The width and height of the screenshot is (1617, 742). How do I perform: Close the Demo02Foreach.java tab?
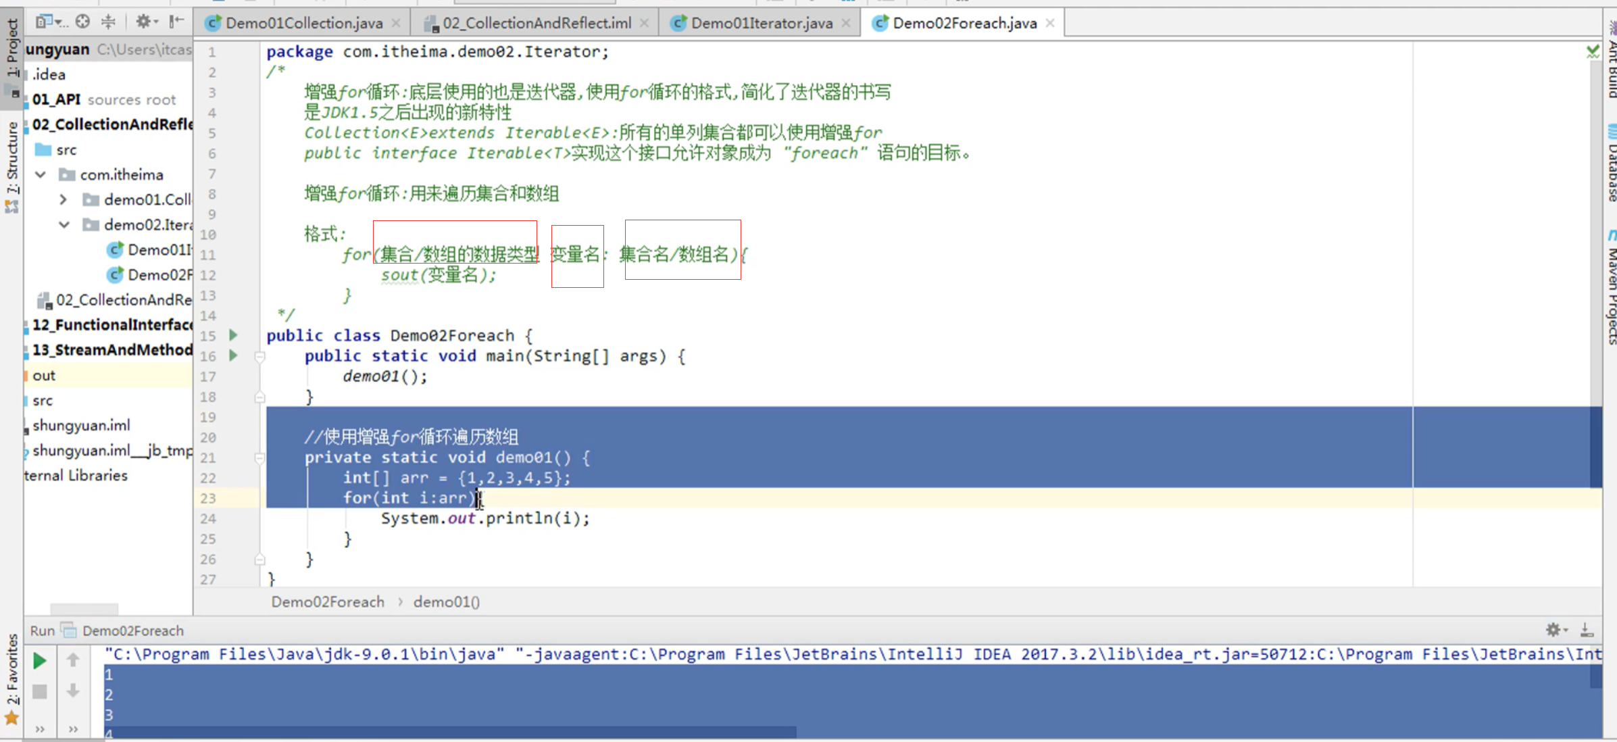[x=1050, y=24]
